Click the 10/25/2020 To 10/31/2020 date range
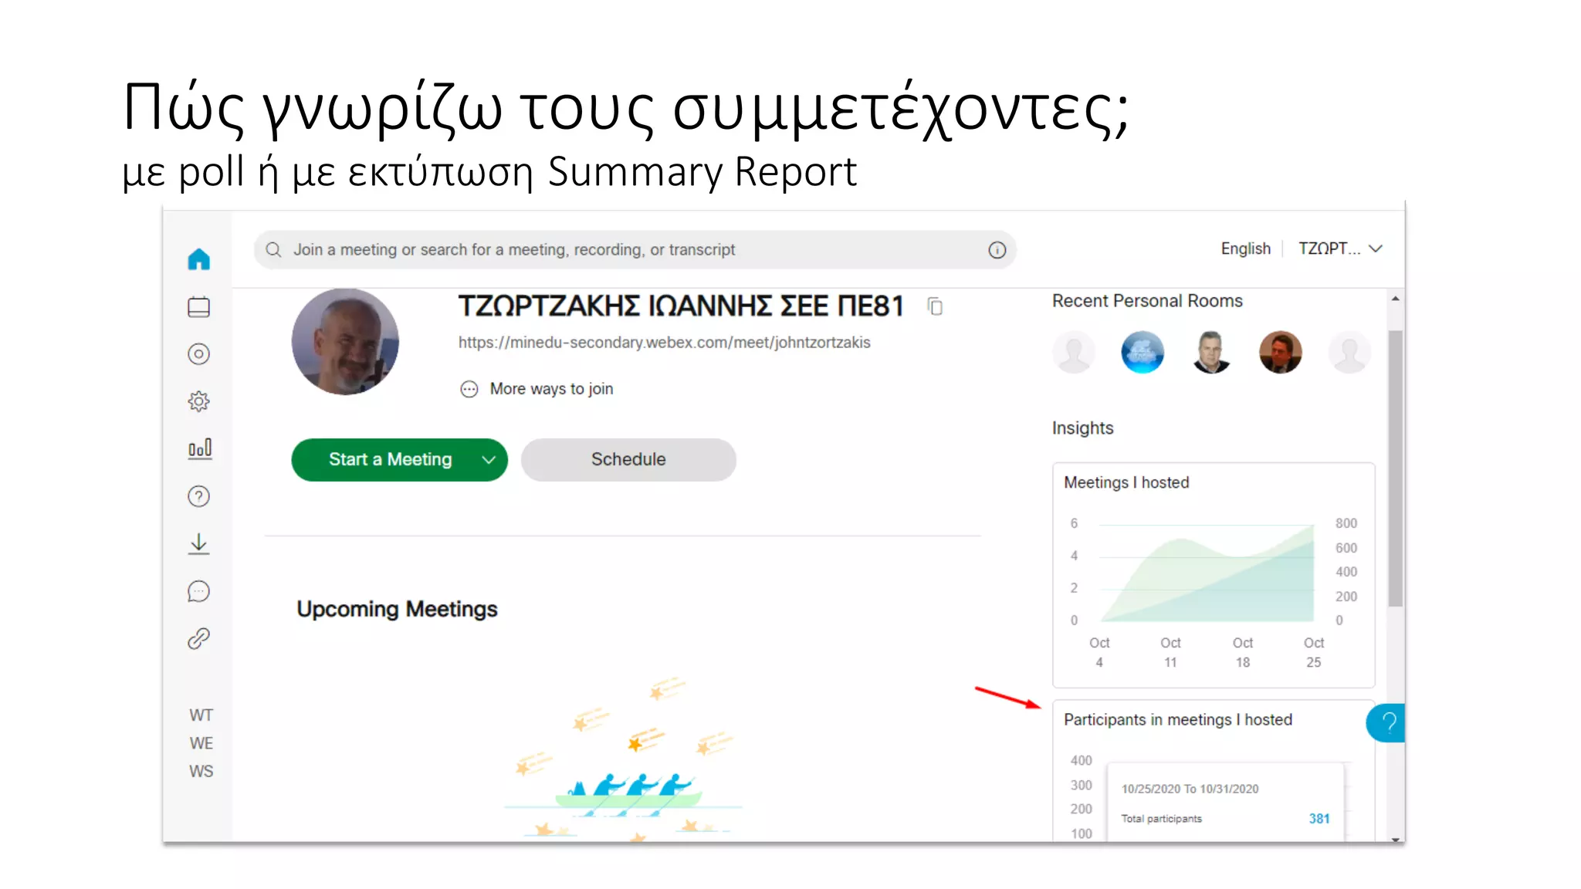 [x=1190, y=789]
